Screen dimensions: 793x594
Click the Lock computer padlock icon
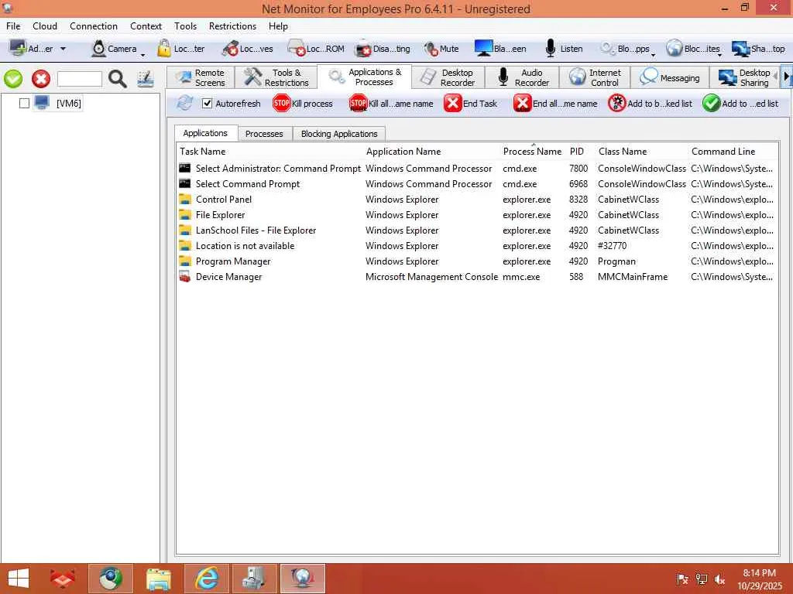coord(164,49)
